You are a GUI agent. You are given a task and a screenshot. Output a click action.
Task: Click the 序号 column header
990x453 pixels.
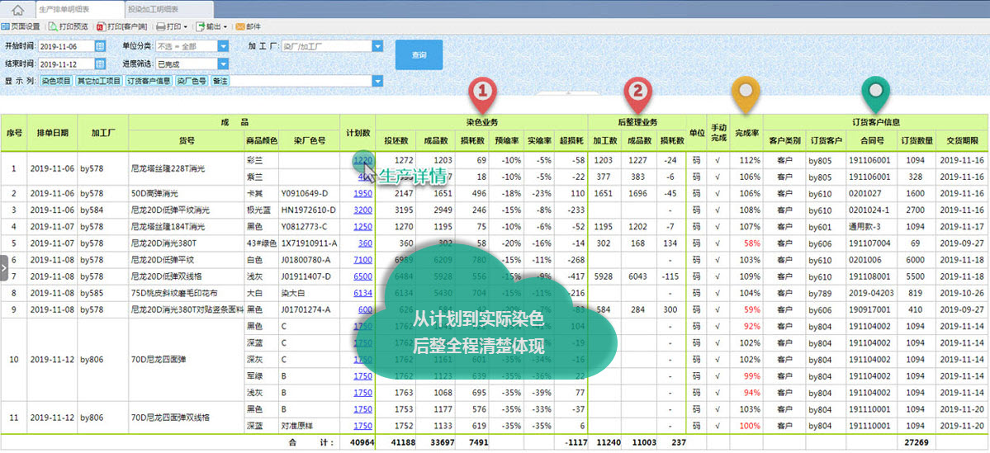14,133
